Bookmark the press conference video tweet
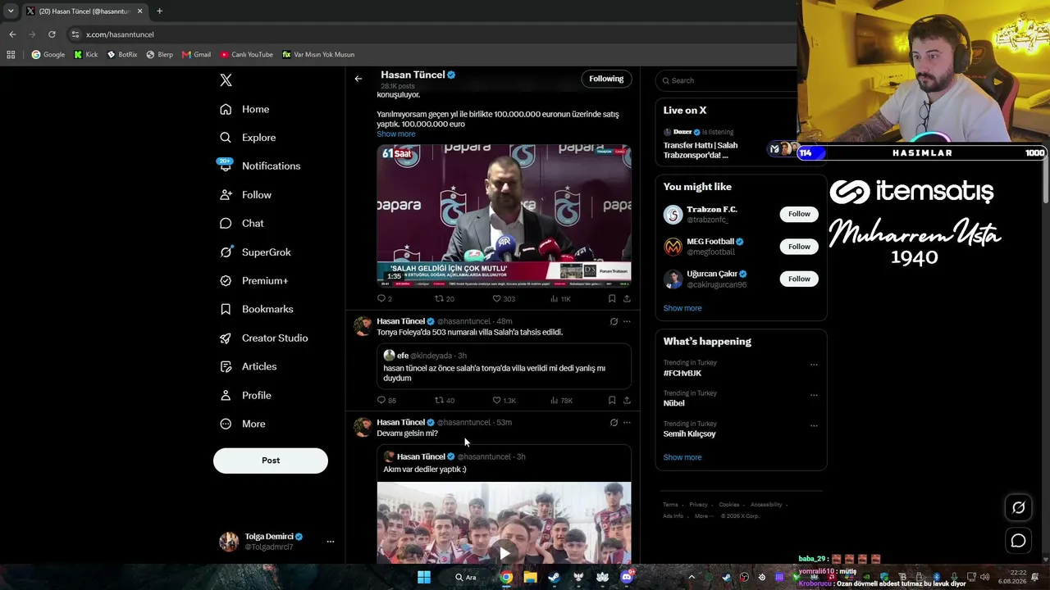Image resolution: width=1050 pixels, height=590 pixels. [612, 299]
